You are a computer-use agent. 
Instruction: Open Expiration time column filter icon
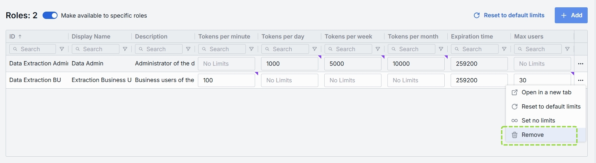[504, 49]
